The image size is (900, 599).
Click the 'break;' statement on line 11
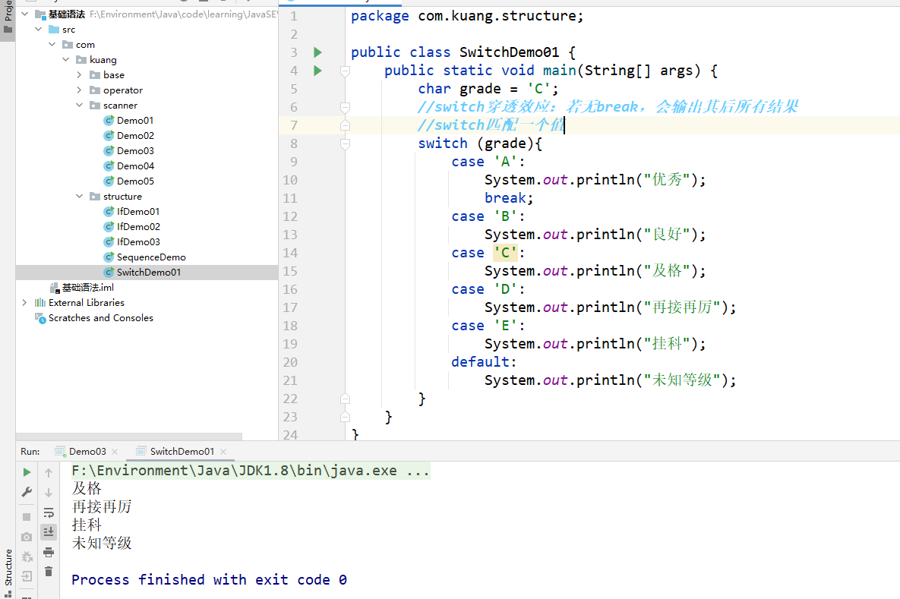pyautogui.click(x=509, y=198)
